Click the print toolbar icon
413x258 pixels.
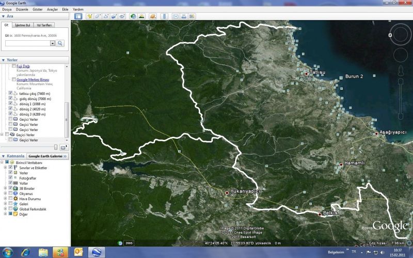(183, 16)
